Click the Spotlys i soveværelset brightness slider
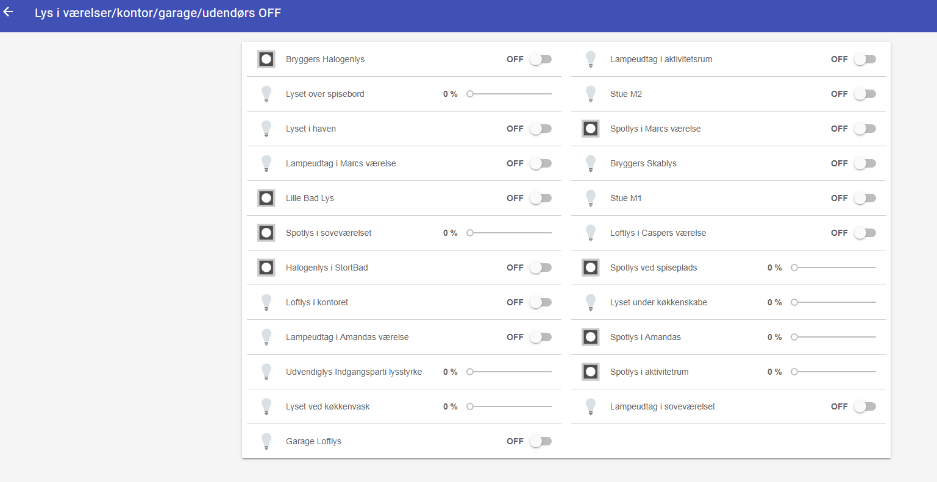 tap(510, 233)
